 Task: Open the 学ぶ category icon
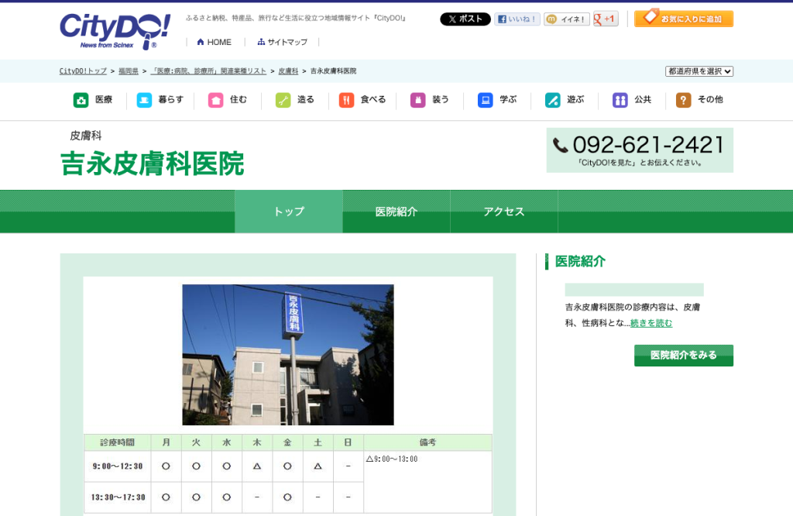click(x=485, y=100)
